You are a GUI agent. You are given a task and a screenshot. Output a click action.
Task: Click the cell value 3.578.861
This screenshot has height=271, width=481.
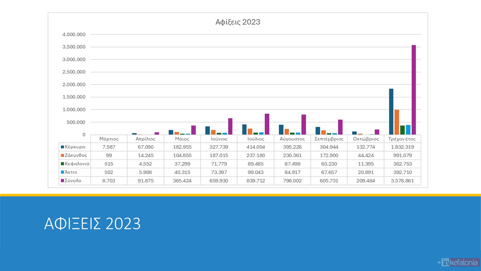[403, 181]
